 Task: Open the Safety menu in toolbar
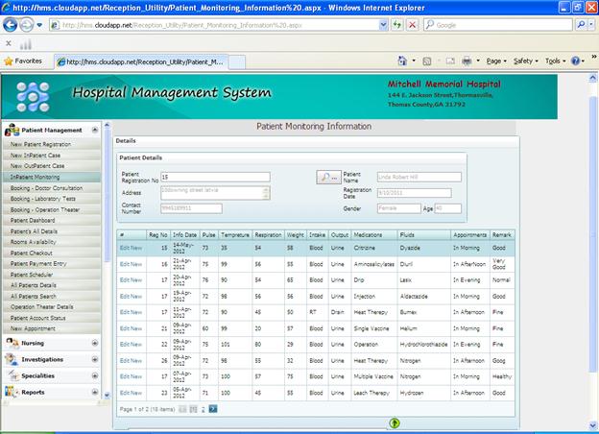tap(525, 60)
